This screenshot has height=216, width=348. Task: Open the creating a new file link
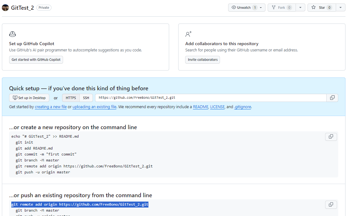tap(51, 107)
